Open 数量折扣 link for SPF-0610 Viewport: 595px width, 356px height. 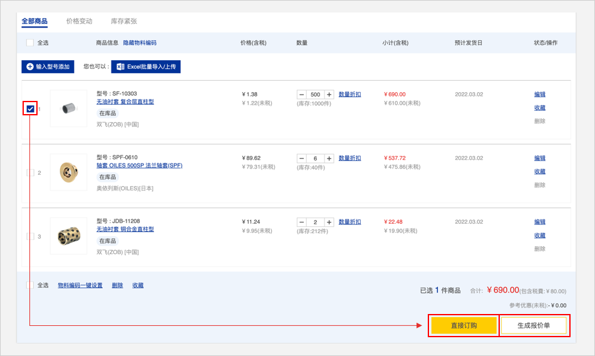(x=349, y=159)
